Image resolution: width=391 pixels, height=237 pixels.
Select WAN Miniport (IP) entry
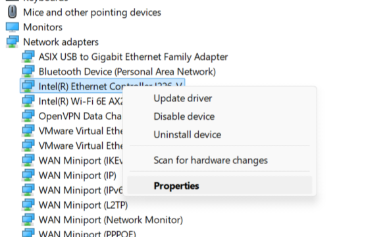click(x=78, y=175)
